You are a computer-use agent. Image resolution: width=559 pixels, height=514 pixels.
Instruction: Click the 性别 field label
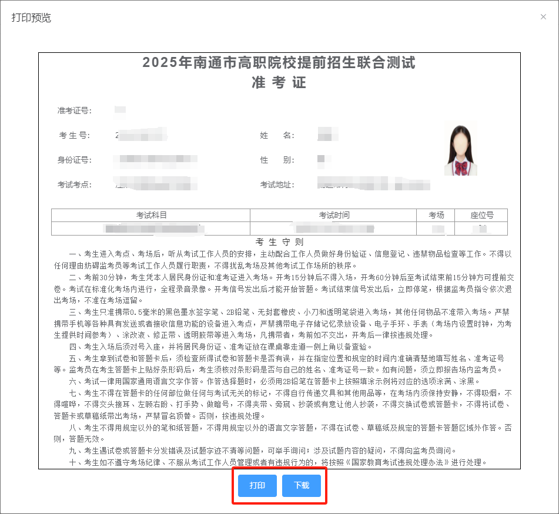coord(277,160)
